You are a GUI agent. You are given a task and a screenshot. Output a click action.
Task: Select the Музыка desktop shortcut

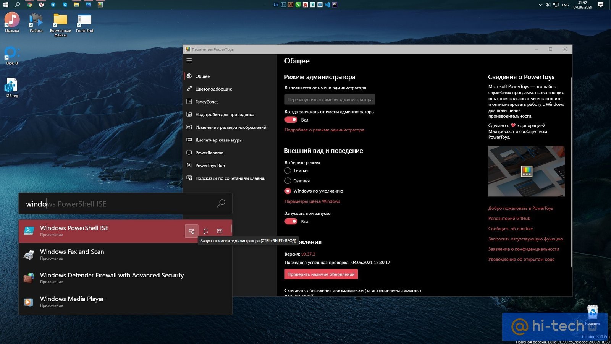(12, 22)
